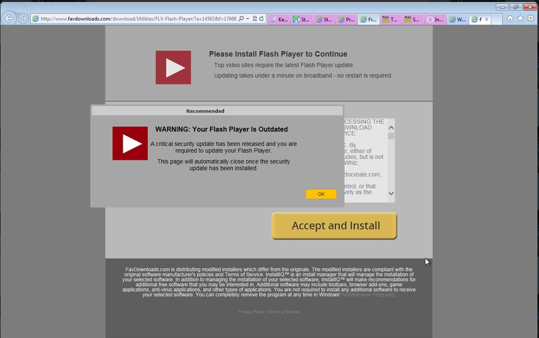Close the active browser tab
This screenshot has width=539, height=338.
(x=486, y=19)
